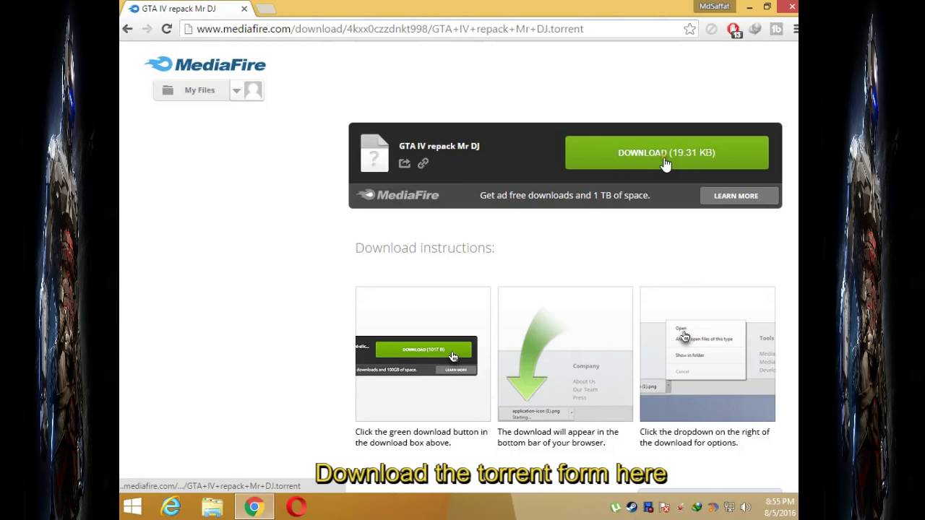Launch Opera from the taskbar
Viewport: 925px width, 520px height.
point(296,507)
